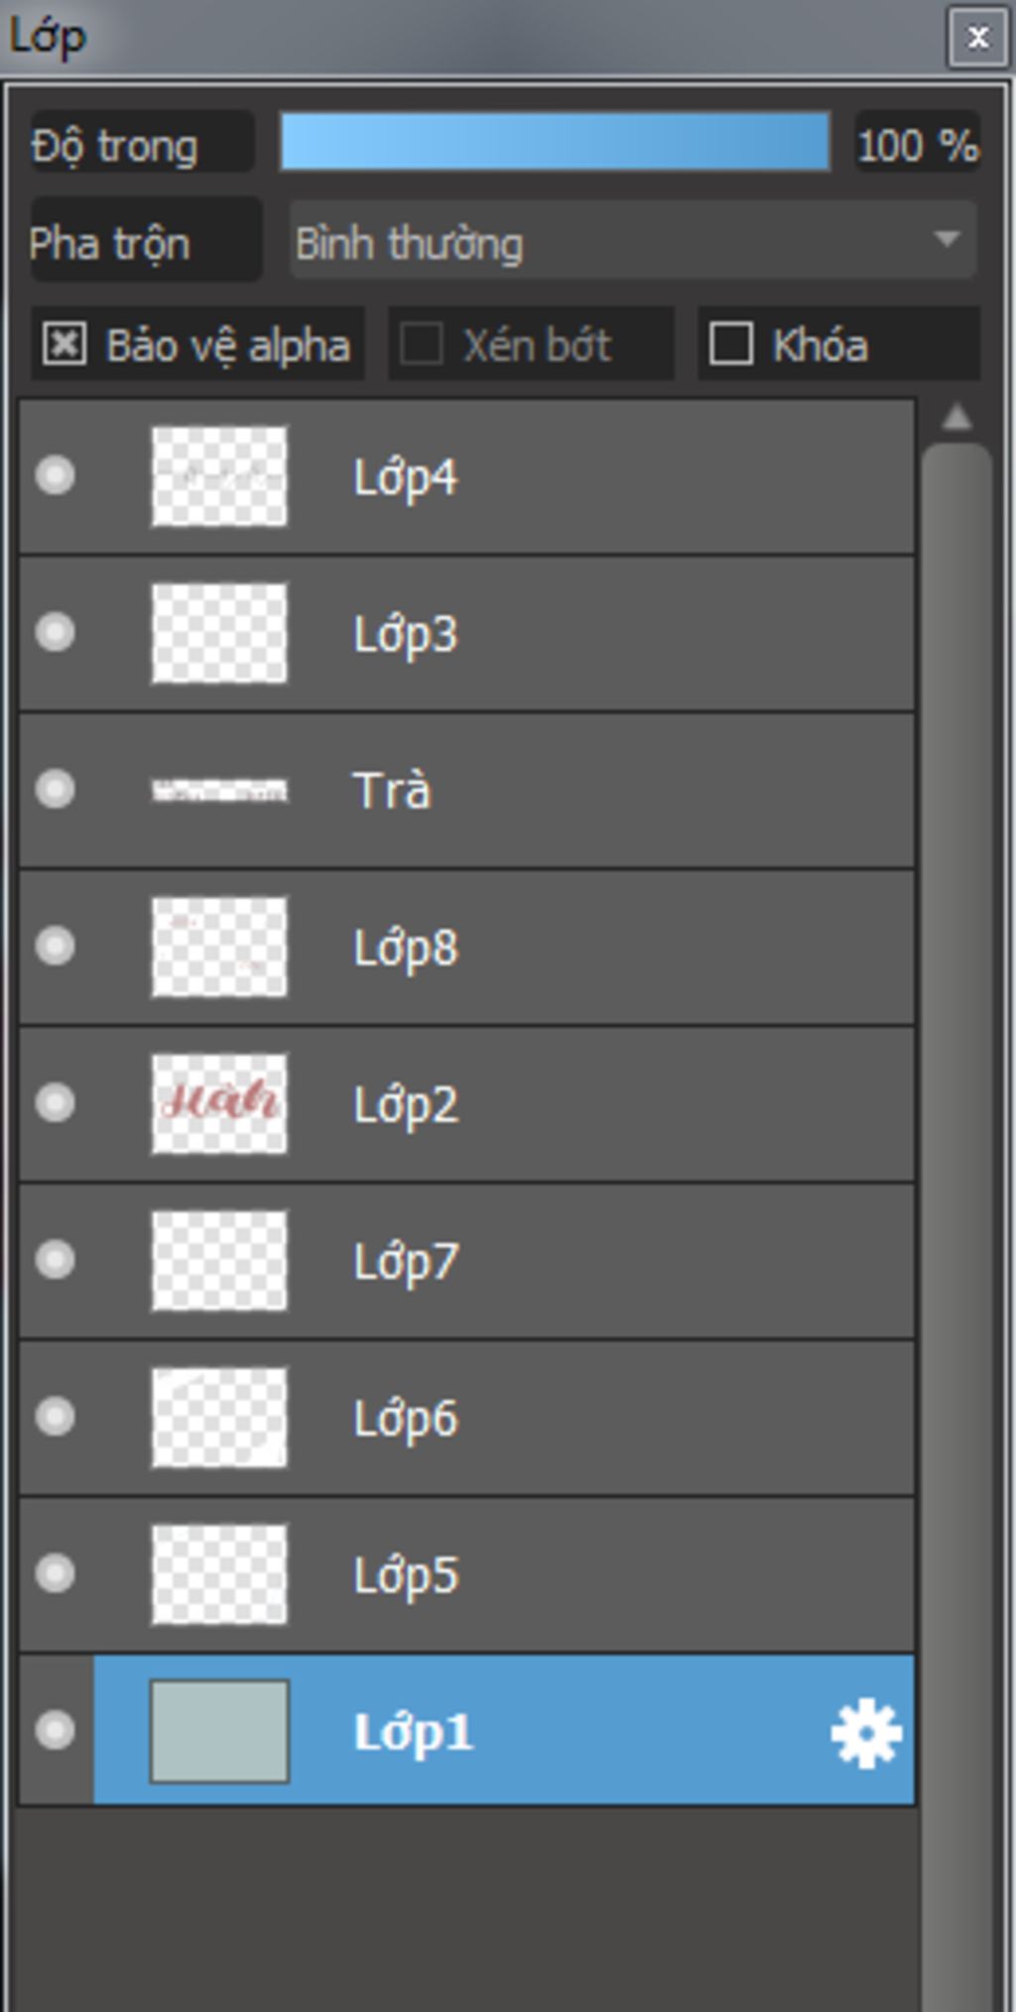This screenshot has height=2012, width=1016.
Task: Click the scroll up arrow in layer list
Action: click(x=956, y=418)
